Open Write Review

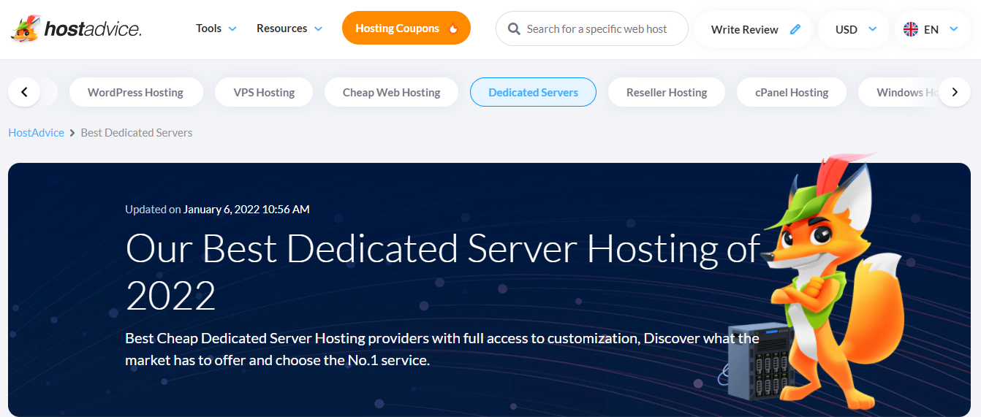pyautogui.click(x=753, y=29)
